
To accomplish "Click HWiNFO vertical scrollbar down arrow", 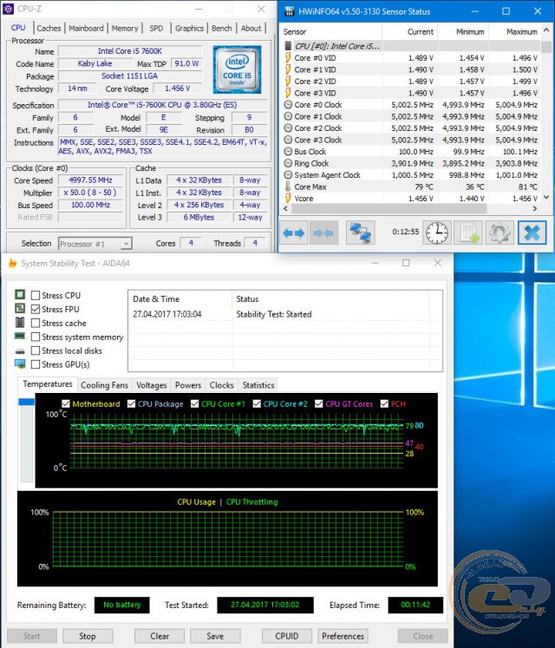I will pos(546,198).
